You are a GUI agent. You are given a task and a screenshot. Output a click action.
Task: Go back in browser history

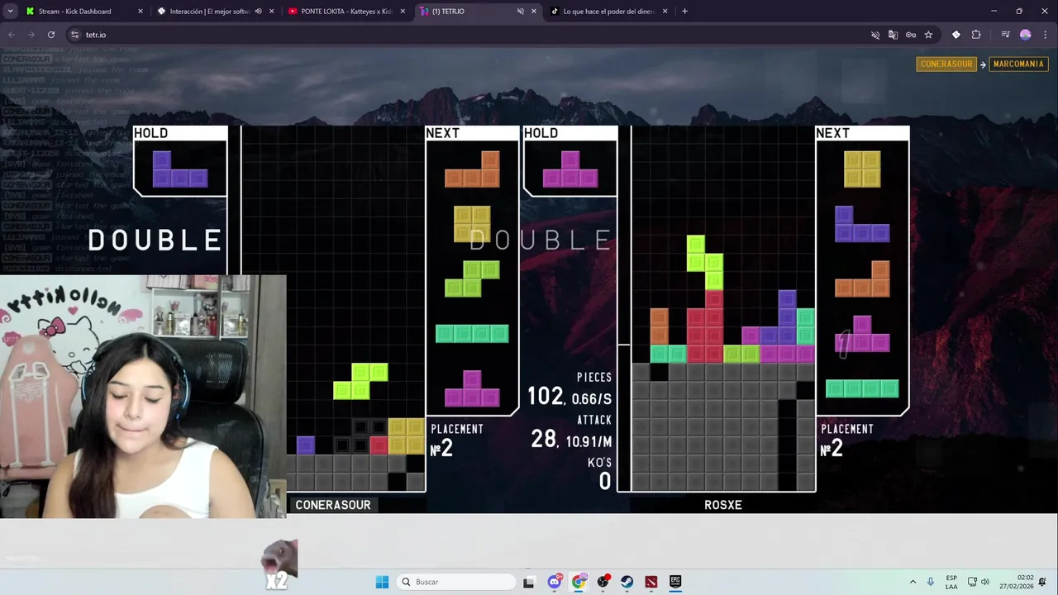click(x=12, y=35)
